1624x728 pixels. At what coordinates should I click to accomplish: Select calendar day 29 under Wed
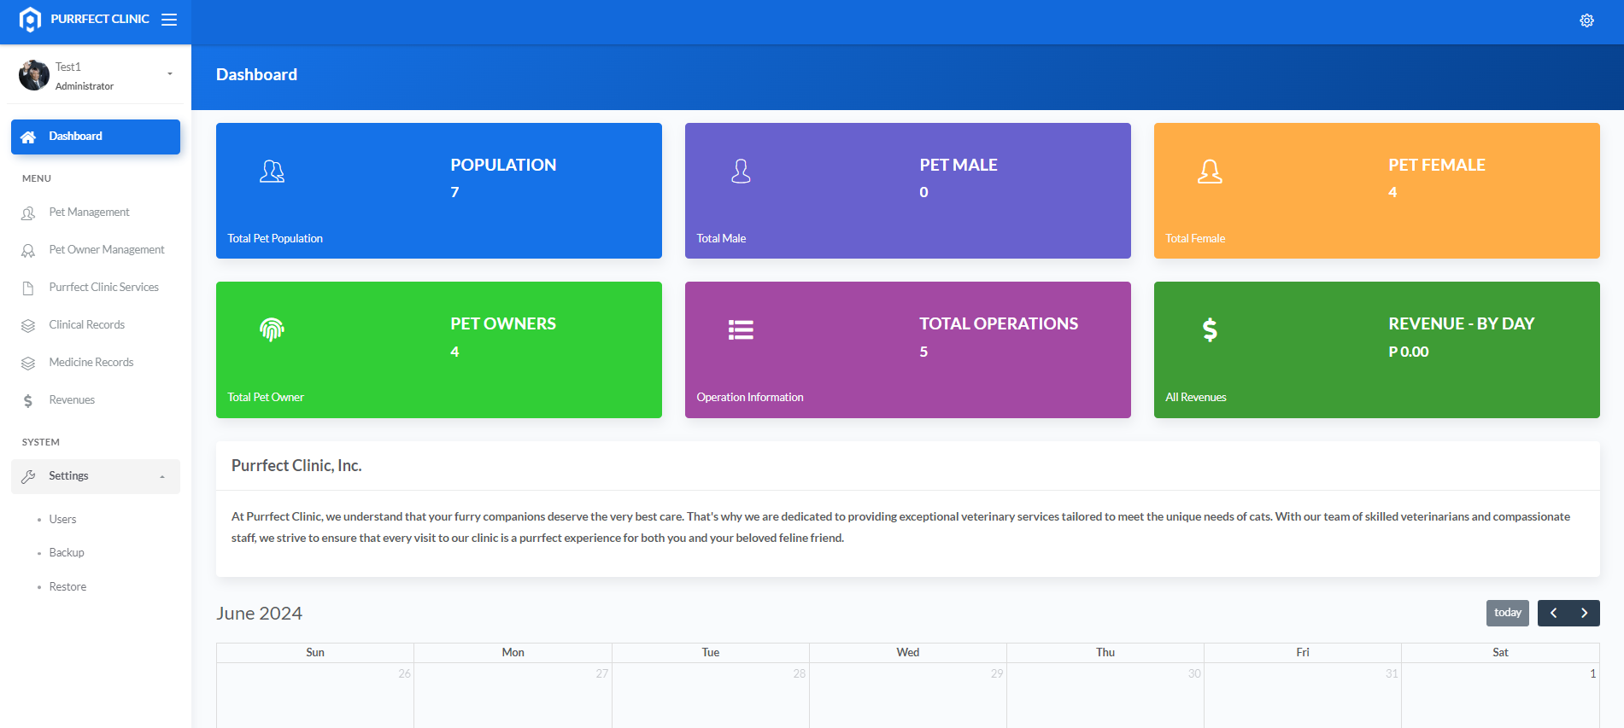point(996,673)
